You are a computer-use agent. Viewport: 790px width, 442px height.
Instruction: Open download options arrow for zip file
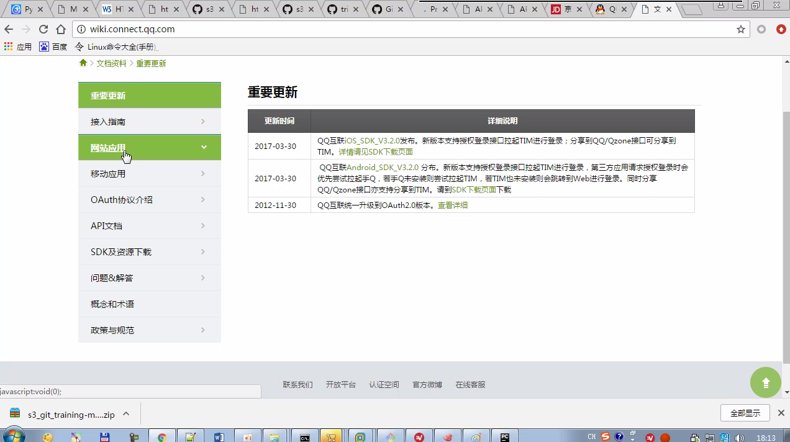pyautogui.click(x=126, y=414)
